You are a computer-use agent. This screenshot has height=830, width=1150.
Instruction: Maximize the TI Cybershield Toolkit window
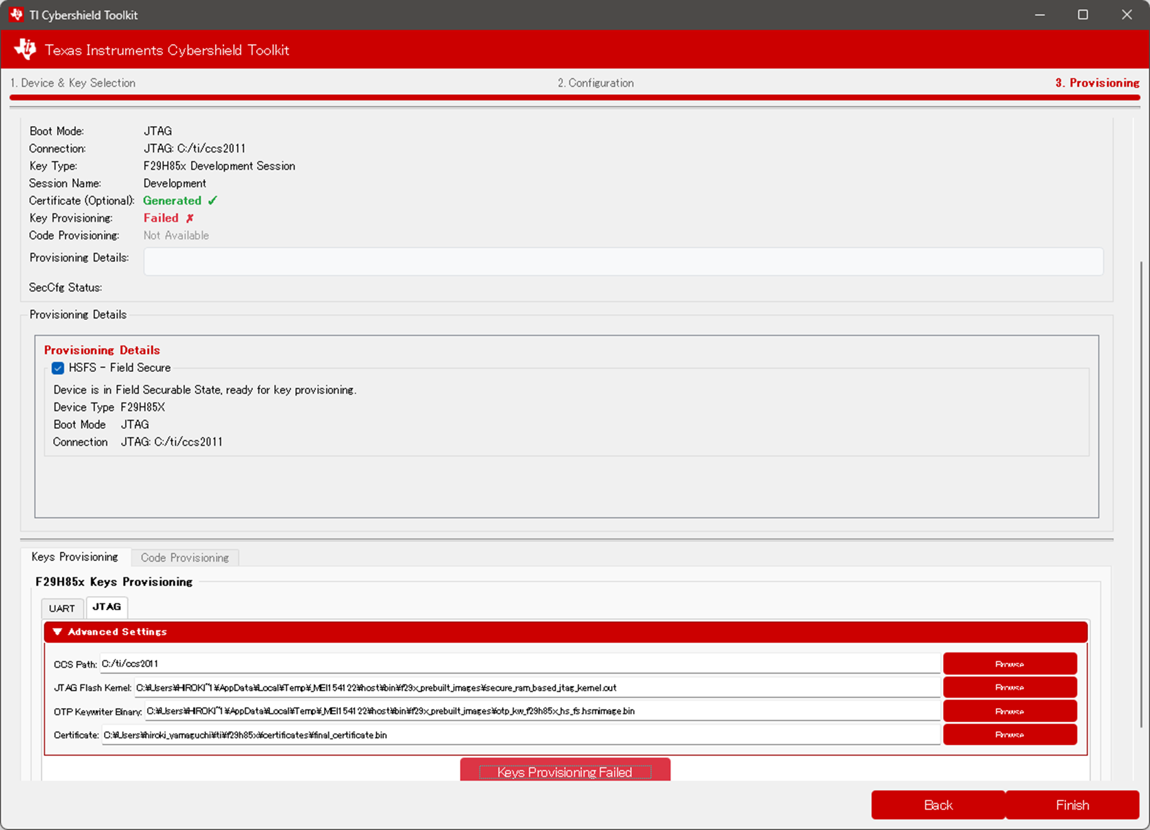(1083, 15)
